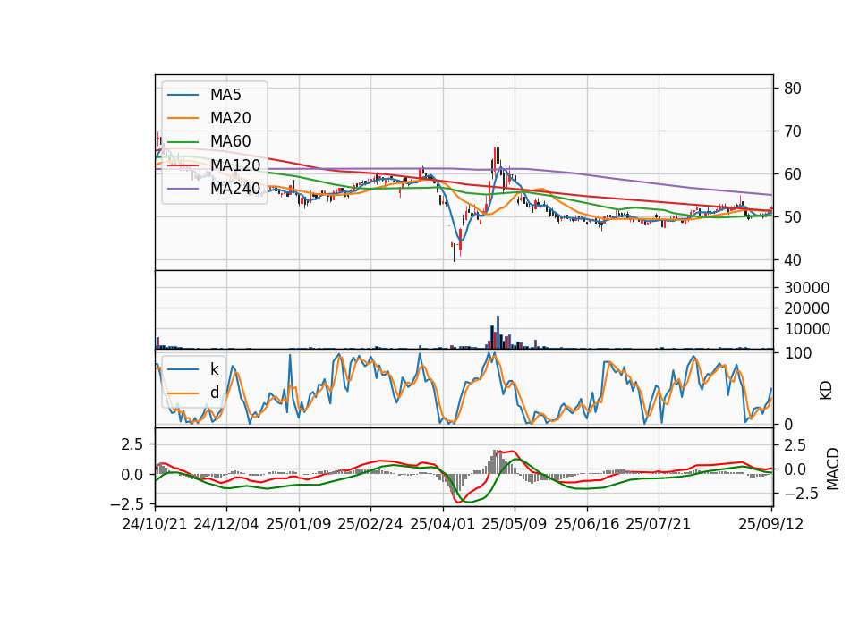Screen dimensions: 859x617
Task: Click the orange MA20 legend line sample
Action: coord(183,118)
